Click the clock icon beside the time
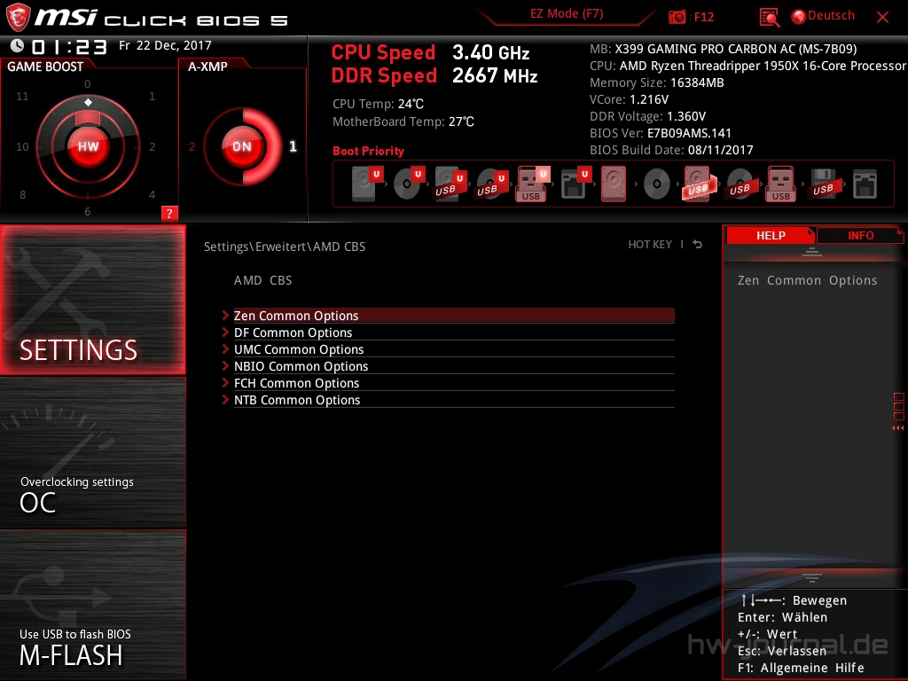Image resolution: width=908 pixels, height=681 pixels. click(x=17, y=46)
